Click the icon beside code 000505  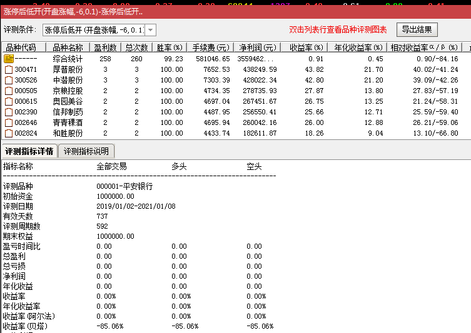[9, 91]
